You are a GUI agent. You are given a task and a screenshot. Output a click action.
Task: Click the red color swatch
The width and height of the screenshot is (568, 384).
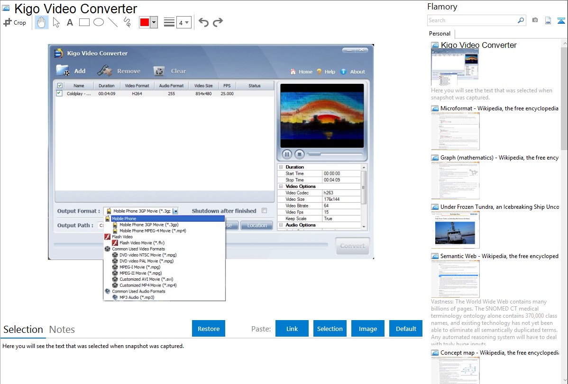(145, 22)
